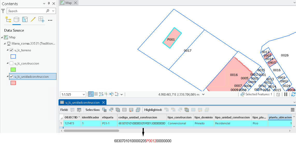Screen dimensions: 296x150
Task: Open green symbol swatch of u_lc_construccion
Action: click(13, 70)
